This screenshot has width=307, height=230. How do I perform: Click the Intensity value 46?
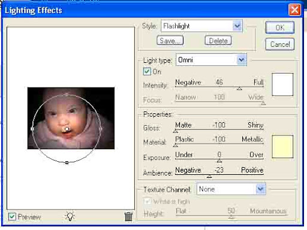coord(219,82)
